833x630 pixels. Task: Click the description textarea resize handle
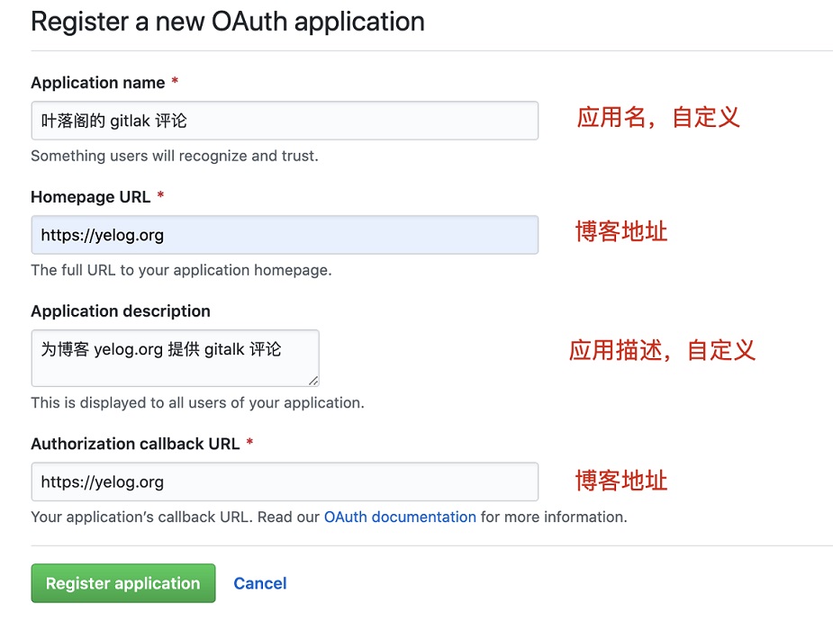[x=313, y=381]
